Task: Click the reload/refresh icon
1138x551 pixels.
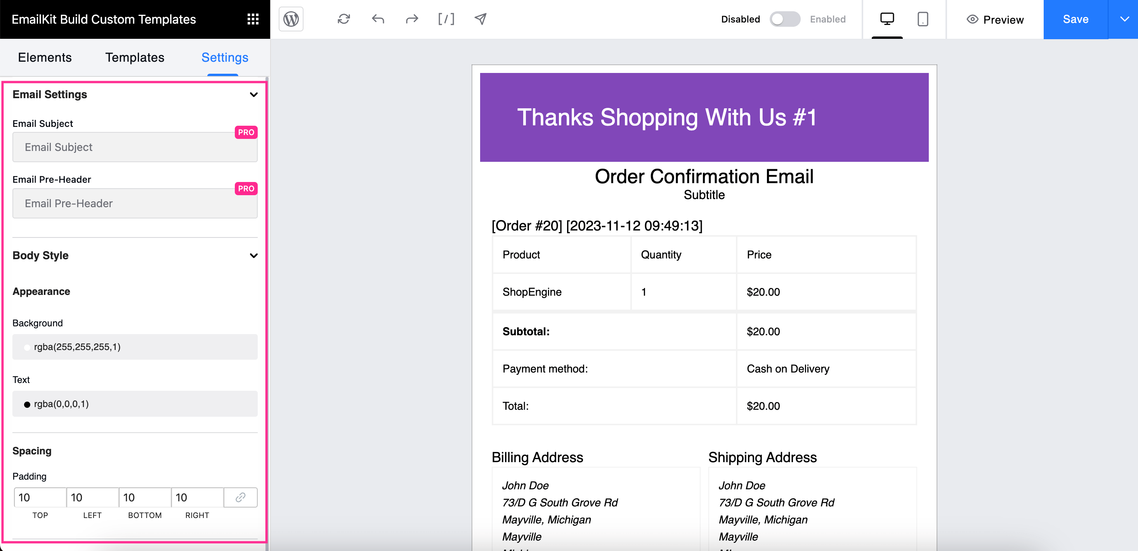Action: pos(345,19)
